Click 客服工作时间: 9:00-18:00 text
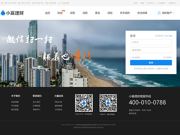 [140, 110]
